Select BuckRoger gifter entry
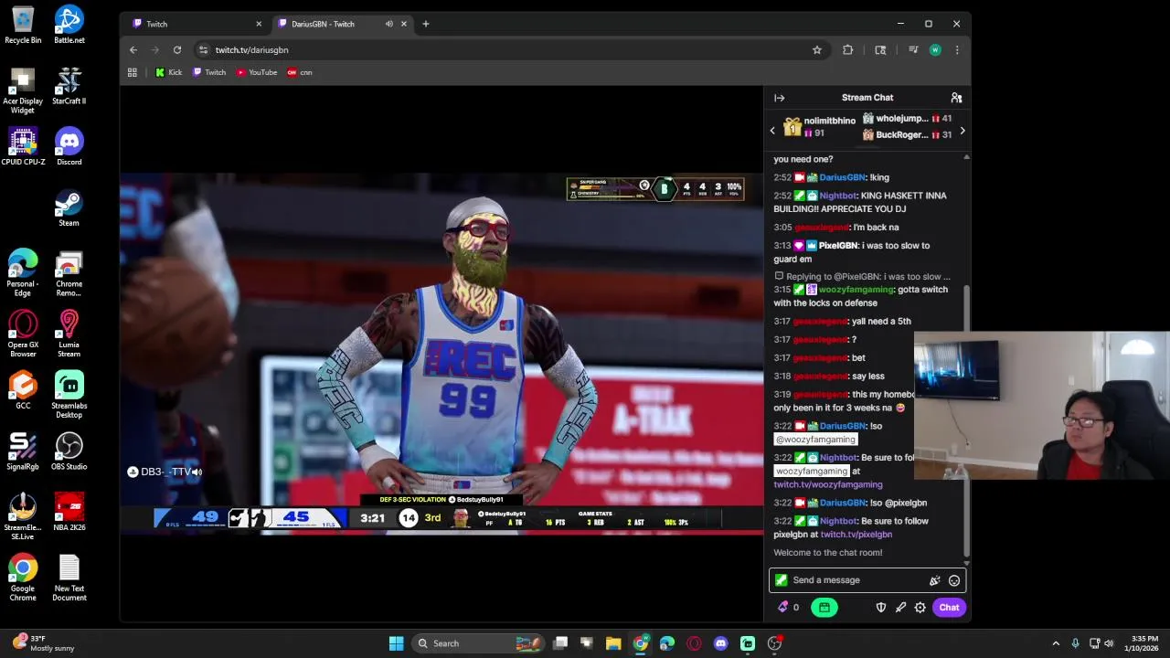The width and height of the screenshot is (1170, 658). click(907, 135)
